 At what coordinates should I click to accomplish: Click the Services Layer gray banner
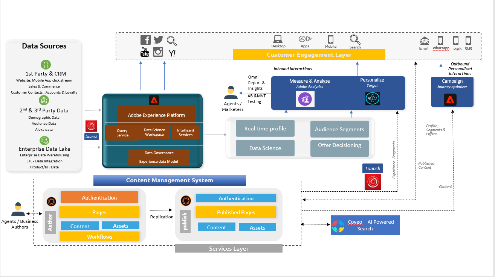pyautogui.click(x=229, y=248)
